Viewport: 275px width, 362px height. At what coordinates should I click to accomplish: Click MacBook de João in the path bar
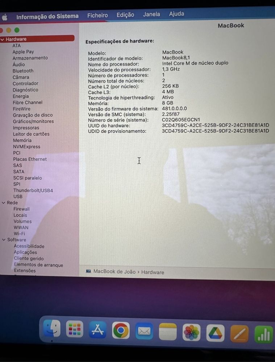pyautogui.click(x=114, y=271)
